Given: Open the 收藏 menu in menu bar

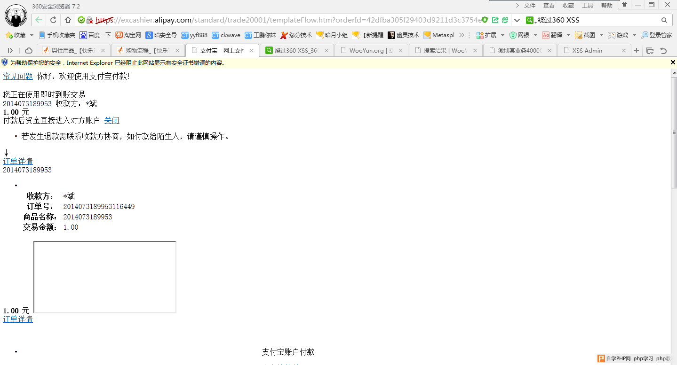Looking at the screenshot, I should point(568,6).
